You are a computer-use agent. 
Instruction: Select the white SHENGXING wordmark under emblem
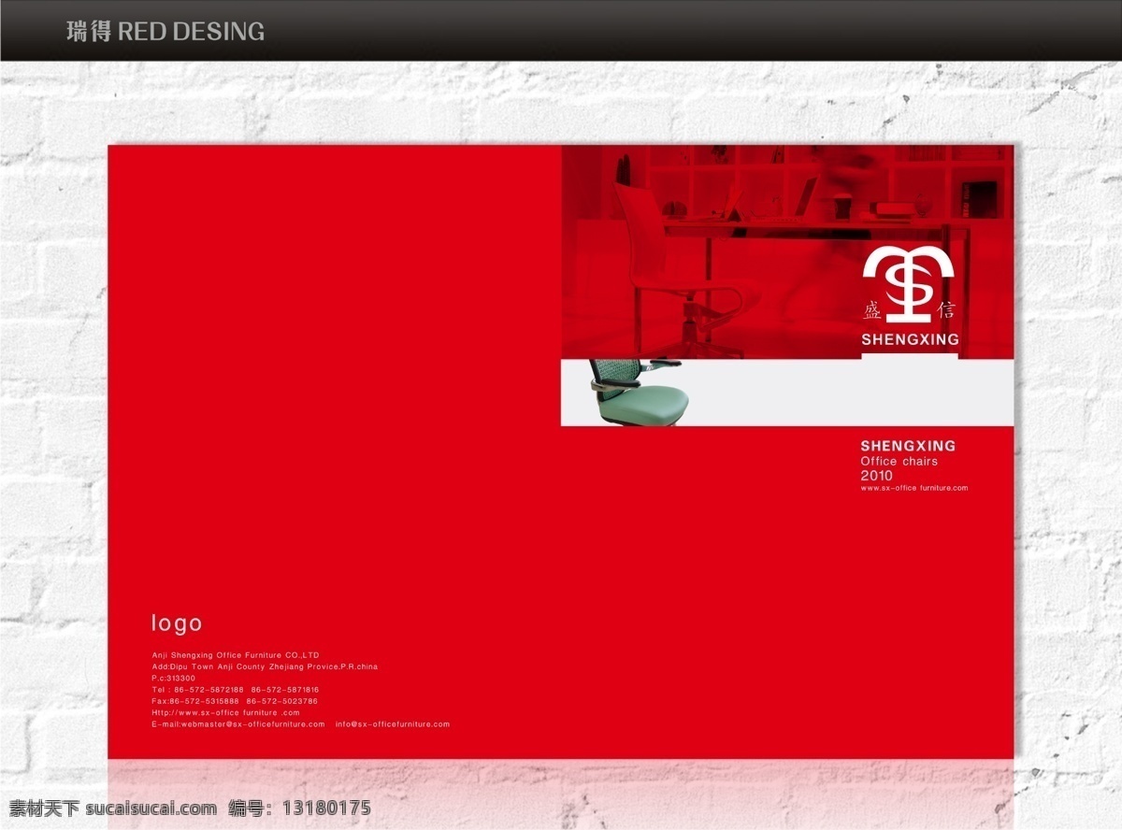pyautogui.click(x=910, y=339)
